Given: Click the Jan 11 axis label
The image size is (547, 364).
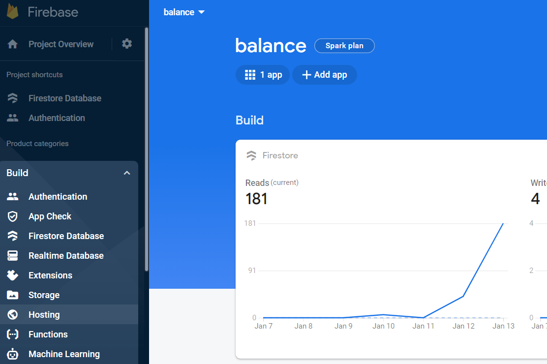Looking at the screenshot, I should pyautogui.click(x=423, y=326).
